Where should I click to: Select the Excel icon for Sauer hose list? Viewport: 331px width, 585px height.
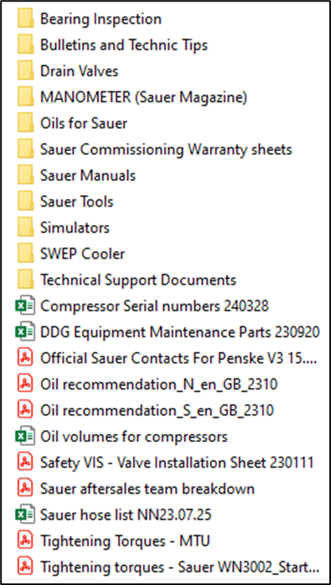25,515
